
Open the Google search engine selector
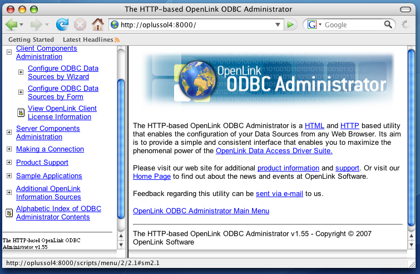pyautogui.click(x=314, y=25)
